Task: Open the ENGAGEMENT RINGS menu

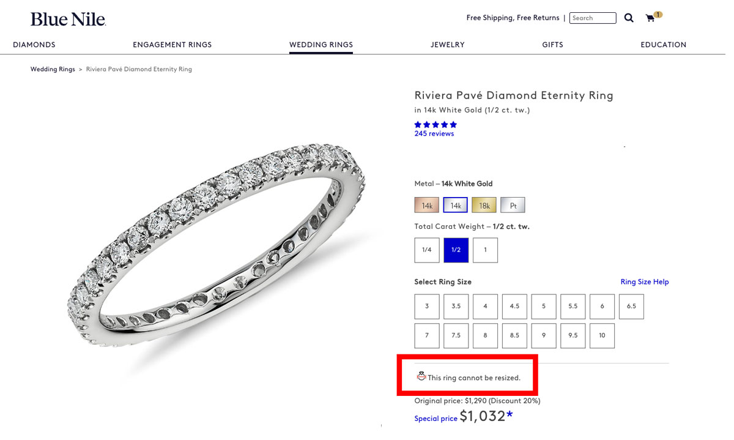Action: [x=172, y=45]
